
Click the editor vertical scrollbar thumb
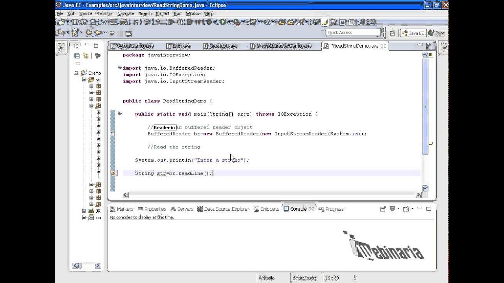tap(425, 106)
